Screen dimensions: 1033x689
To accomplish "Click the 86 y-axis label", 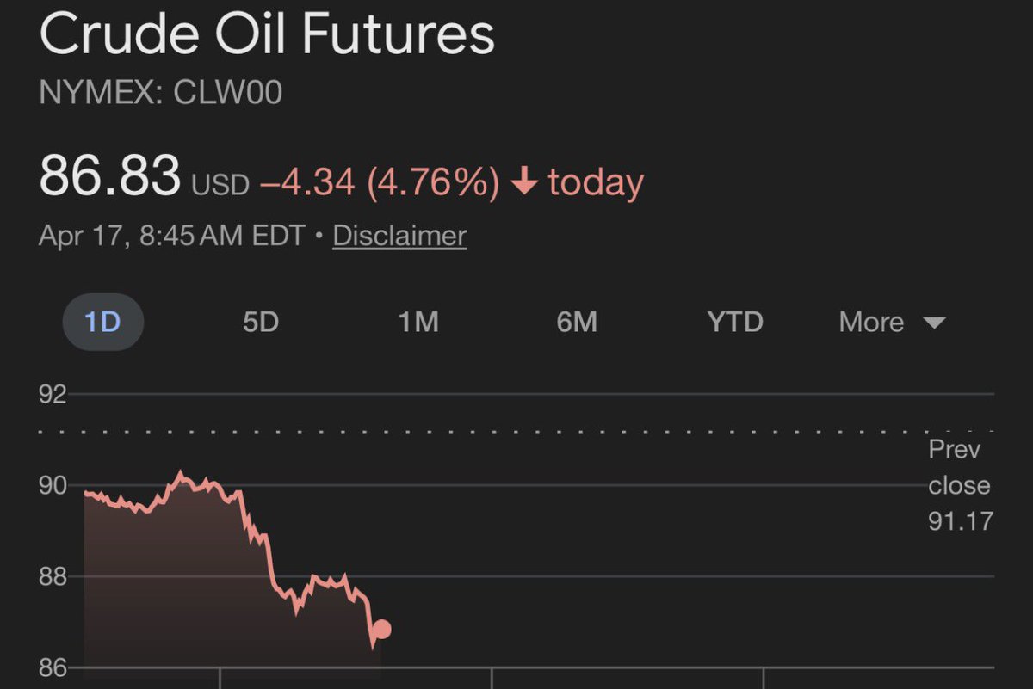I will pos(53,667).
